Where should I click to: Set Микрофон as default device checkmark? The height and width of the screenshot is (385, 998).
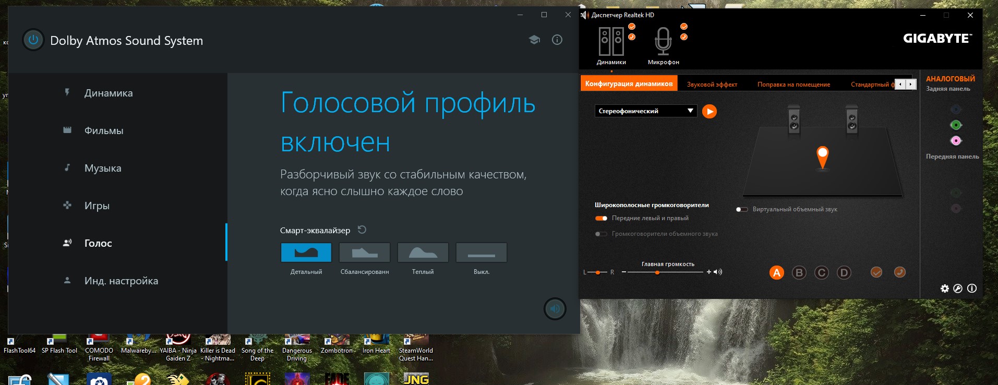684,27
